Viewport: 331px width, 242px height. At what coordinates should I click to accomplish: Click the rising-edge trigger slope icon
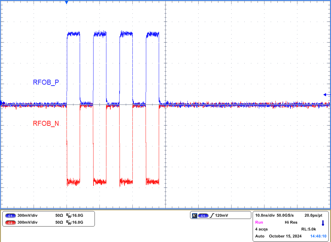point(212,215)
